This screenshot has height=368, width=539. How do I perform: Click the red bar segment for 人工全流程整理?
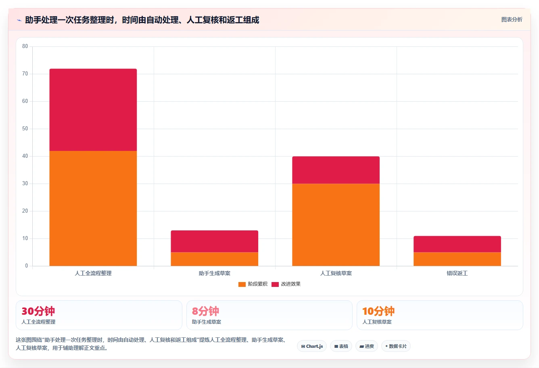pyautogui.click(x=93, y=110)
